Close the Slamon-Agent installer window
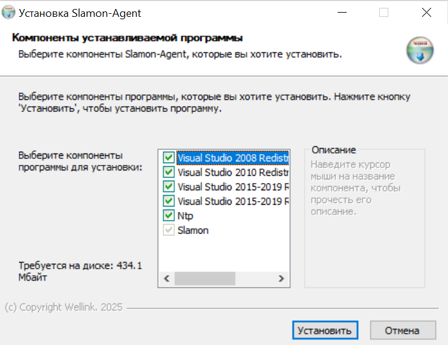 (426, 12)
